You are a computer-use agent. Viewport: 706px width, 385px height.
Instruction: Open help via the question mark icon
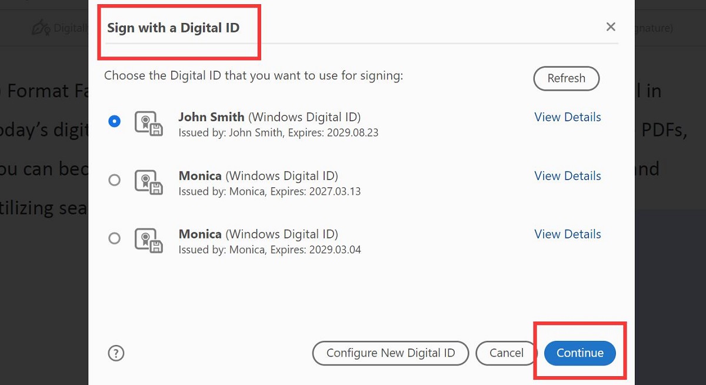(x=116, y=353)
